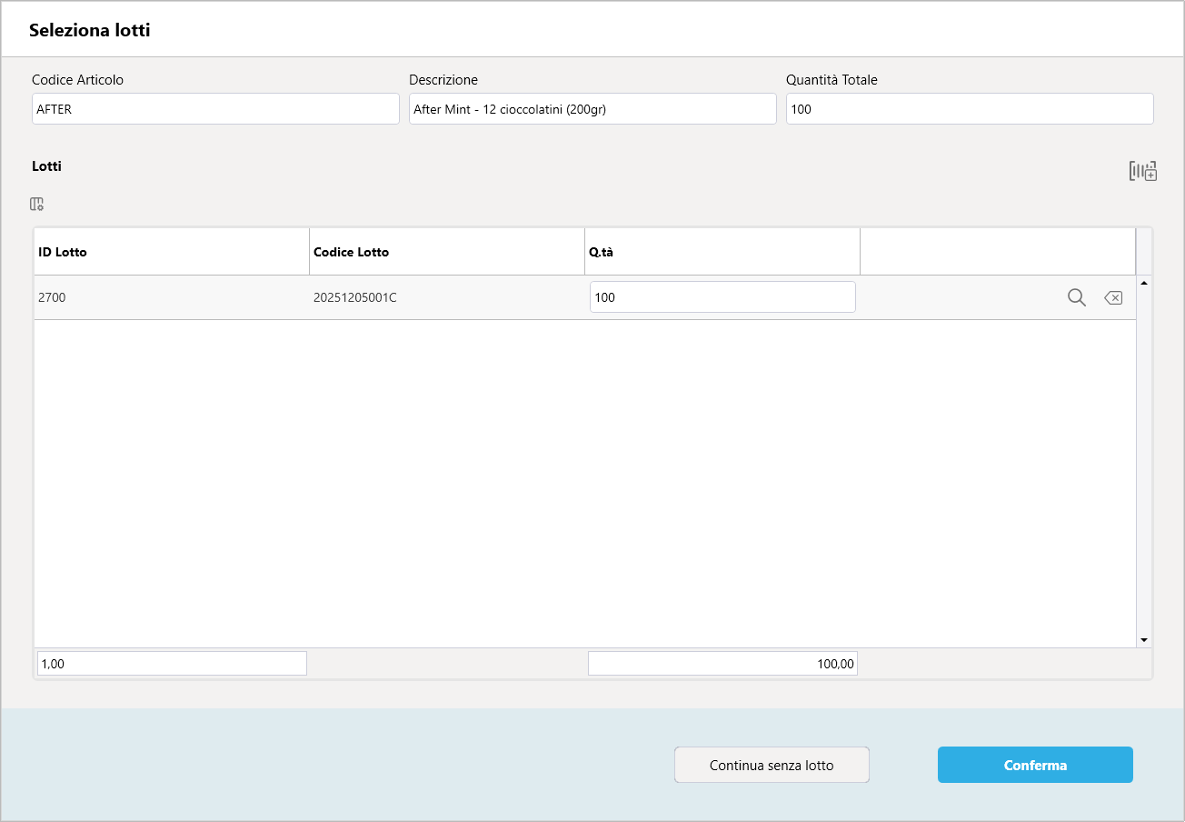This screenshot has height=822, width=1185.
Task: Open the column settings icon above the table
Action: tap(36, 205)
